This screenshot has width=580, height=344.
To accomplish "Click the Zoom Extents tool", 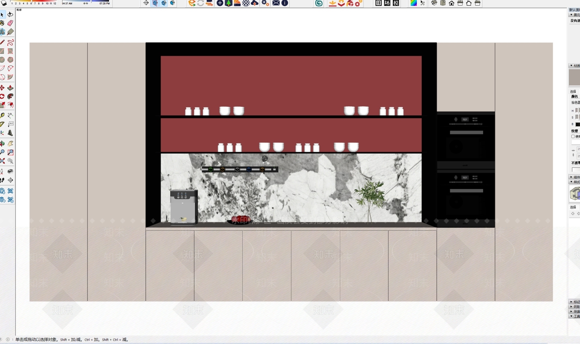I will coord(2,161).
